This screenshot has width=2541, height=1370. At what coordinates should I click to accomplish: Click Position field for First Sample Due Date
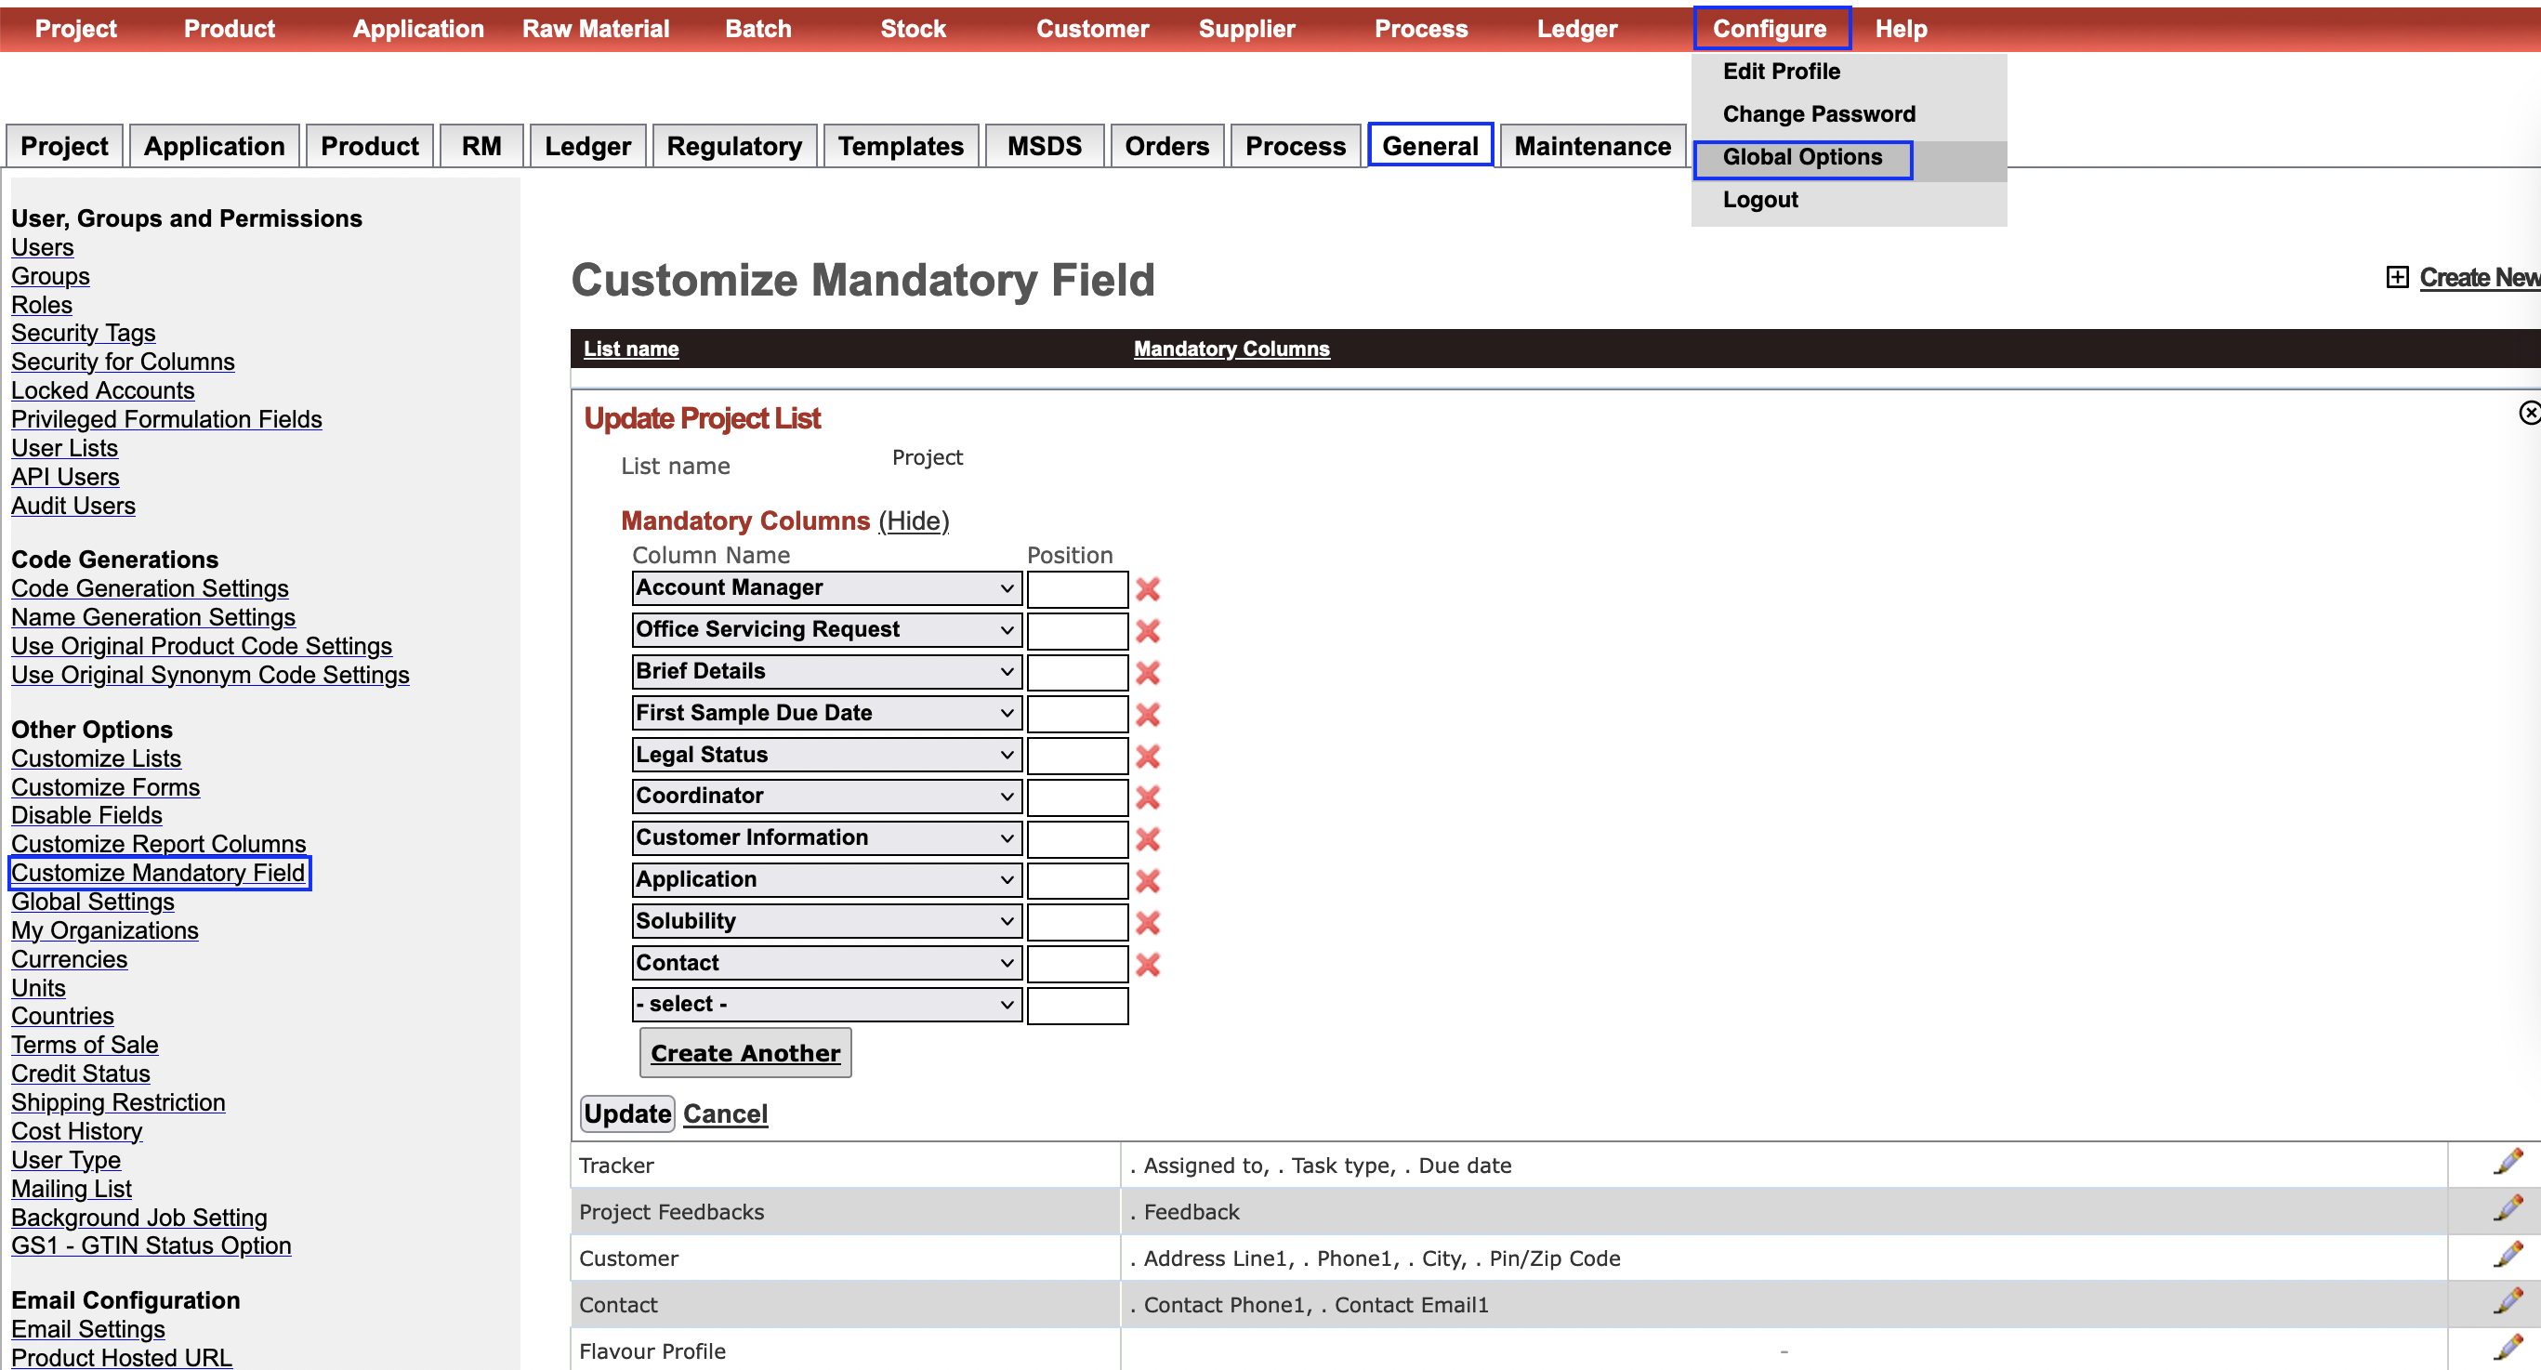1076,714
